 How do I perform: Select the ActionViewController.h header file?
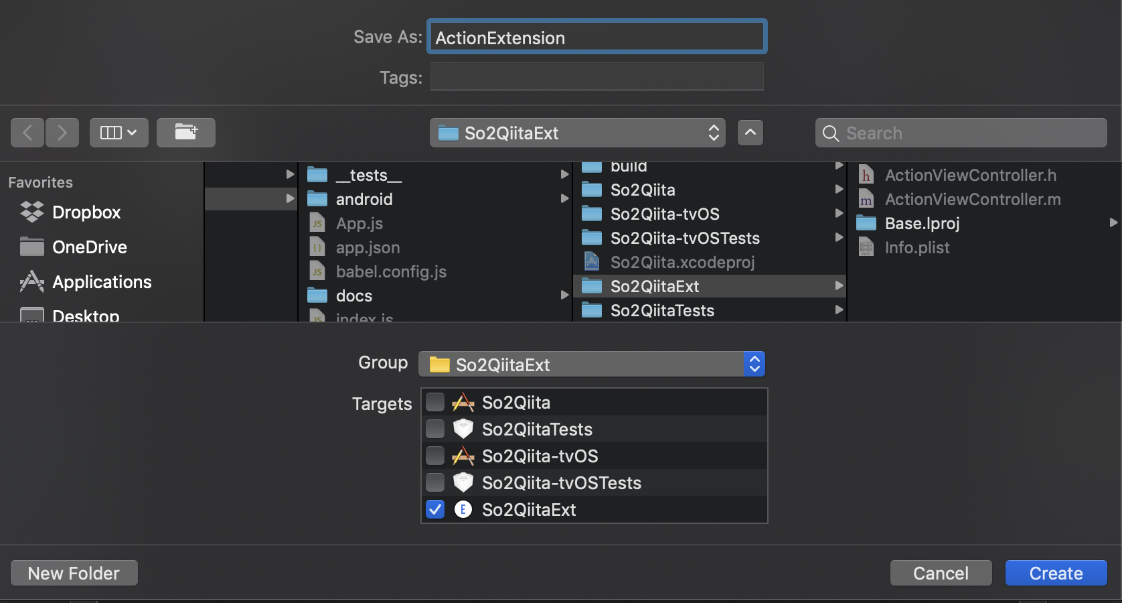click(970, 175)
